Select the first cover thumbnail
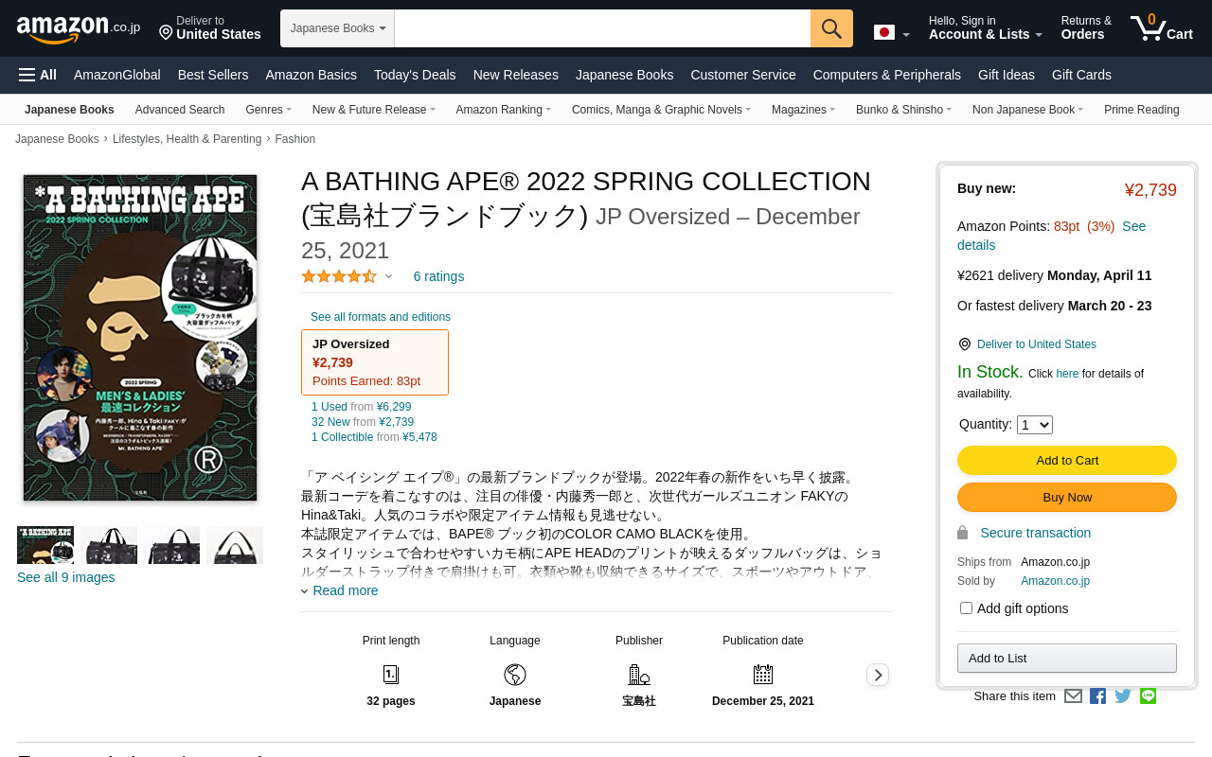This screenshot has height=757, width=1212. [45, 545]
